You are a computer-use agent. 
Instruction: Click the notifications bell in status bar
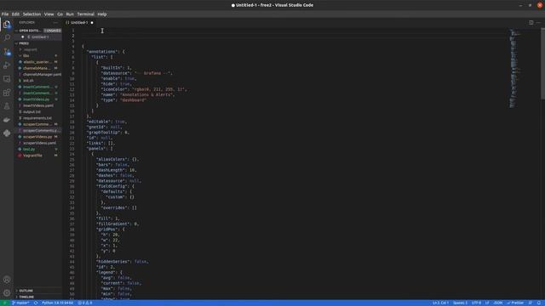[539, 303]
